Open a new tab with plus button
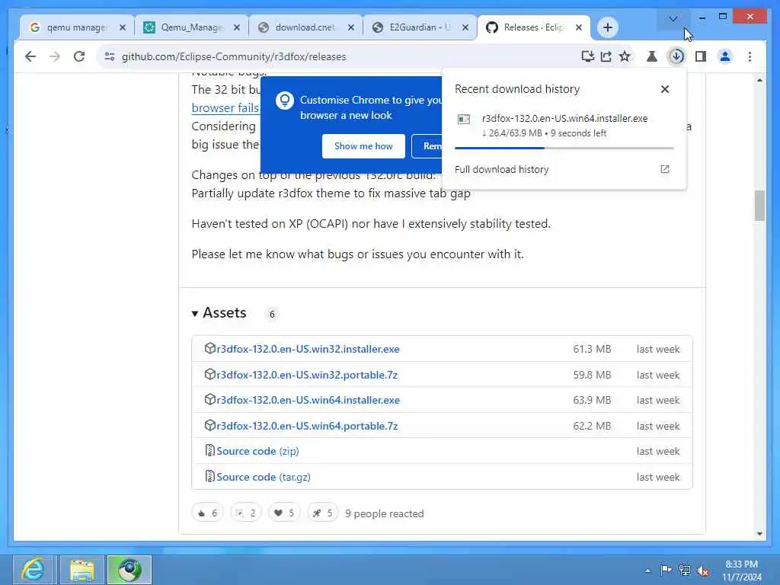 point(607,27)
